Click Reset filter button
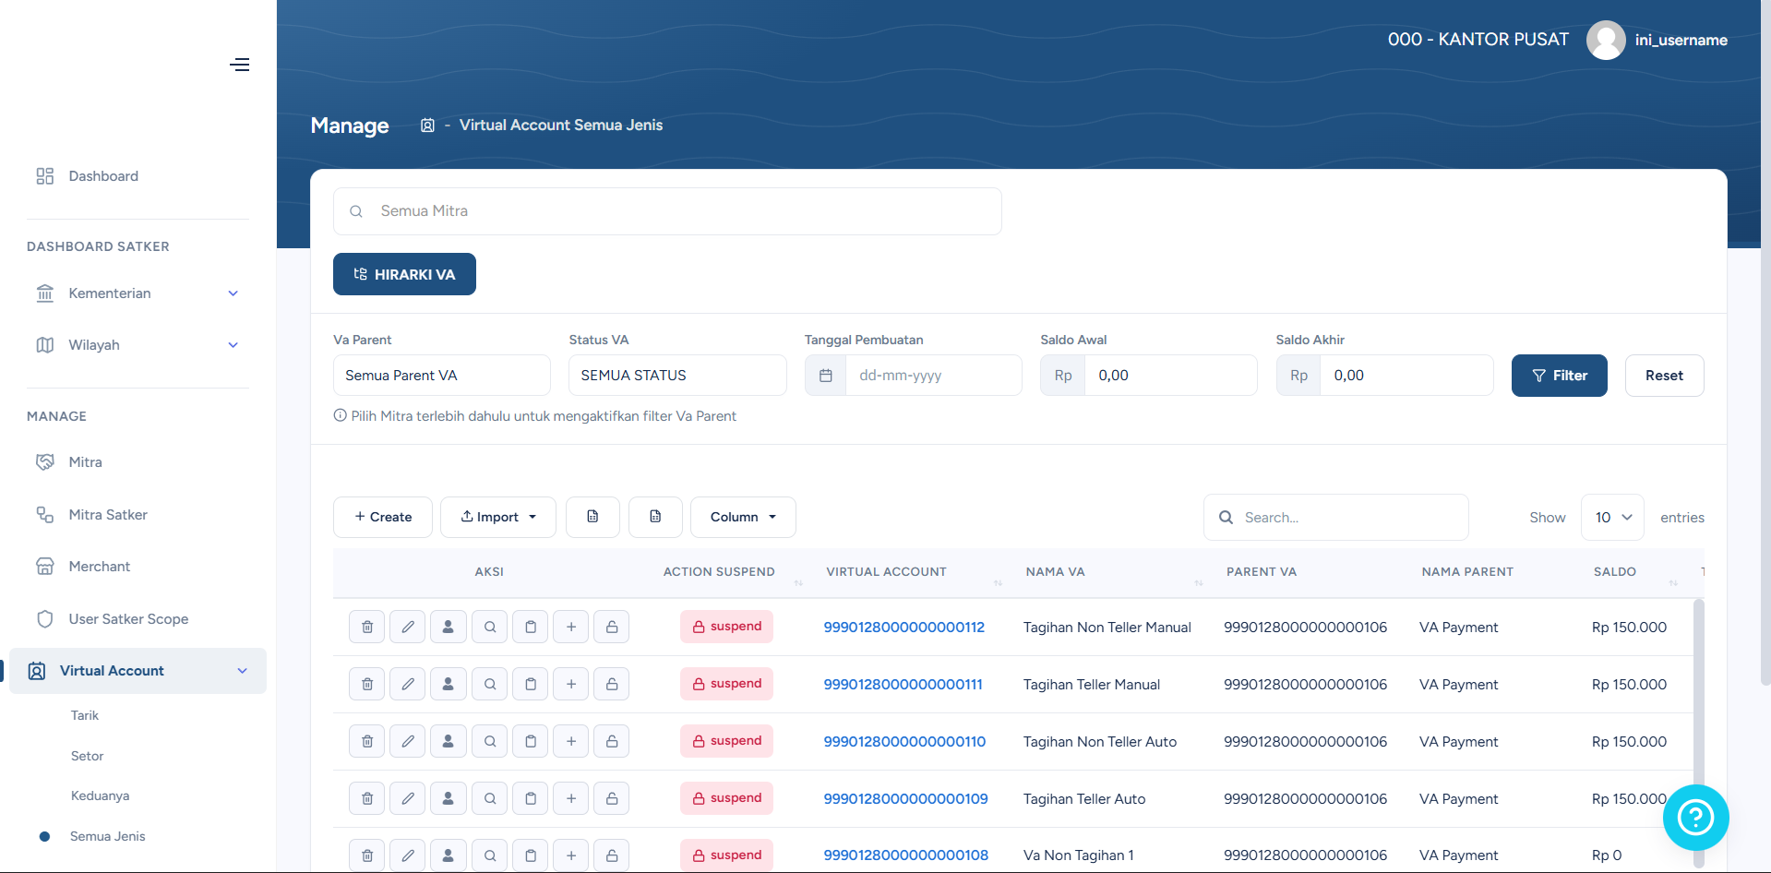The width and height of the screenshot is (1771, 873). tap(1664, 376)
